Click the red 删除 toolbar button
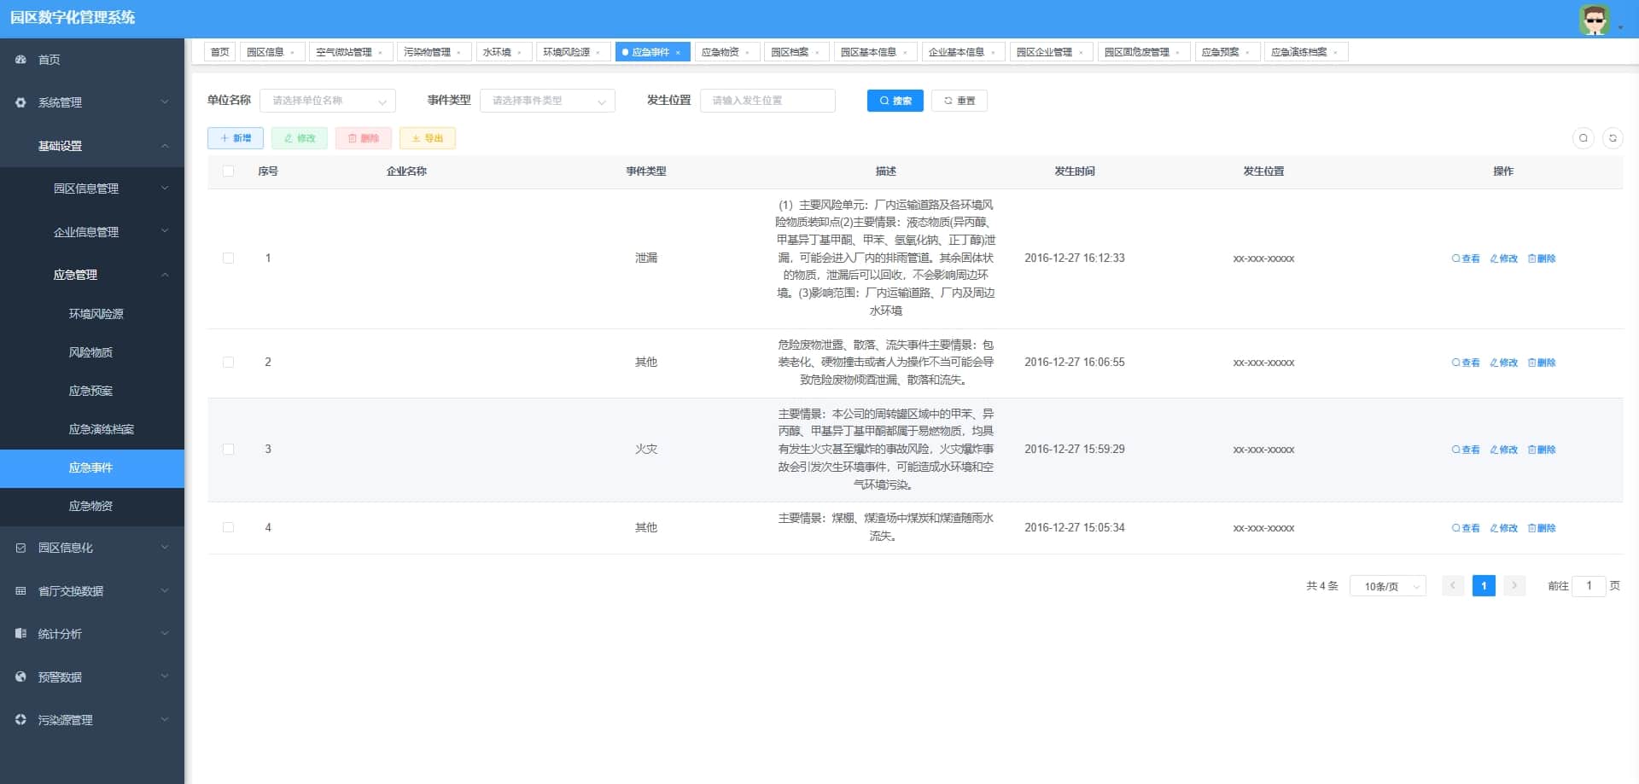1639x784 pixels. click(x=364, y=138)
